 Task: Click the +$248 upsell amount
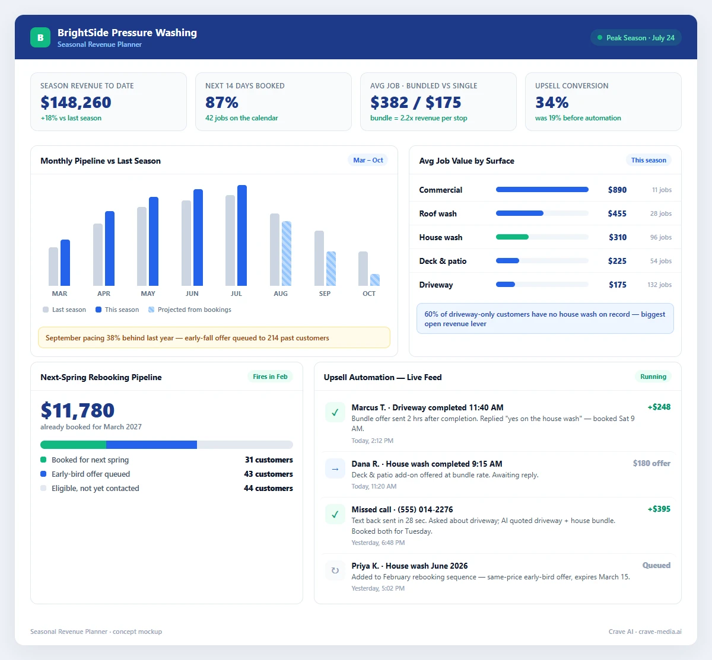[x=659, y=407]
